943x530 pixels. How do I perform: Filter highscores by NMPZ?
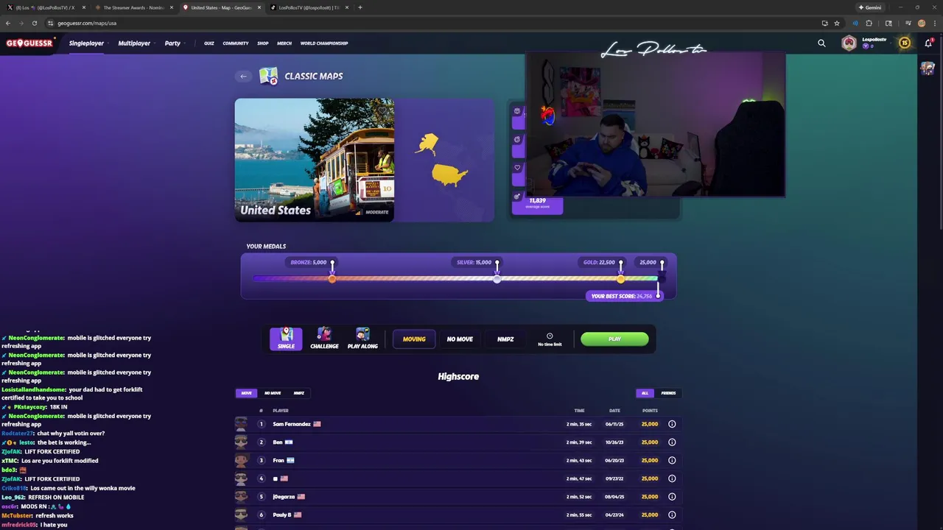click(x=298, y=393)
